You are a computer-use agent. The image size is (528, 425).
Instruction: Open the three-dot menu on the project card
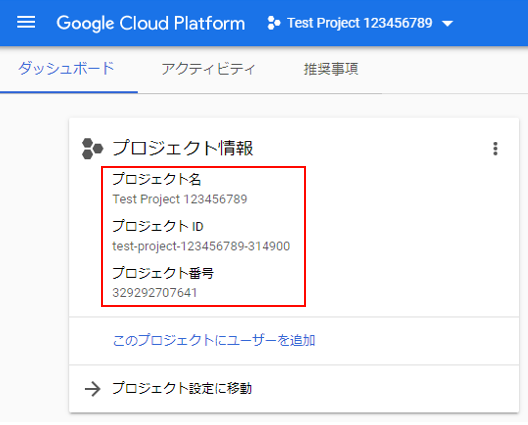[x=495, y=148]
